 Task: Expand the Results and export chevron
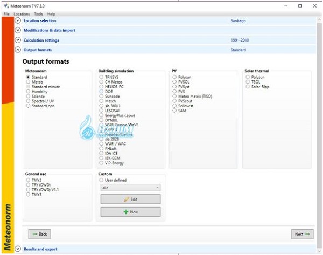[18, 249]
